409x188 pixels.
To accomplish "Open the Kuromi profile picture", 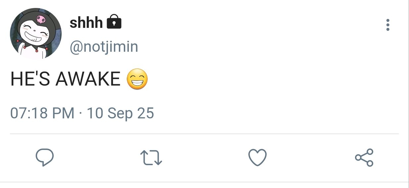I will (36, 33).
